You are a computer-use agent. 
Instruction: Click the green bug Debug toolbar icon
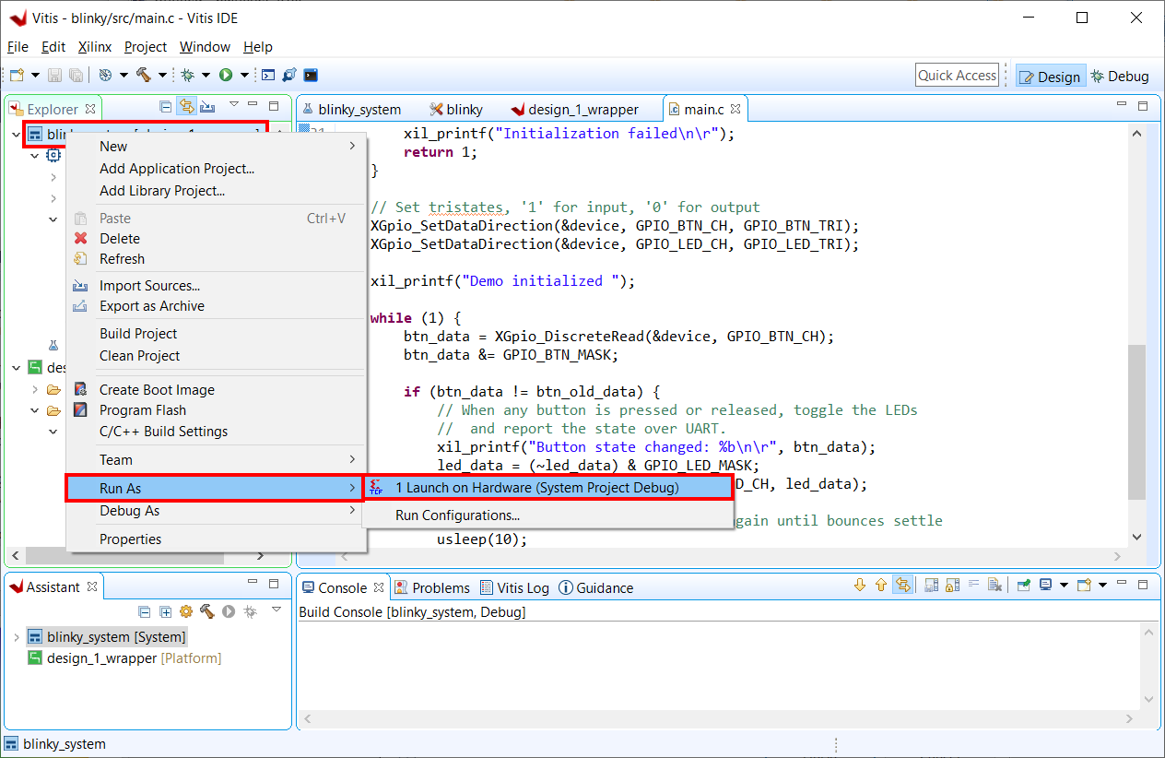187,75
